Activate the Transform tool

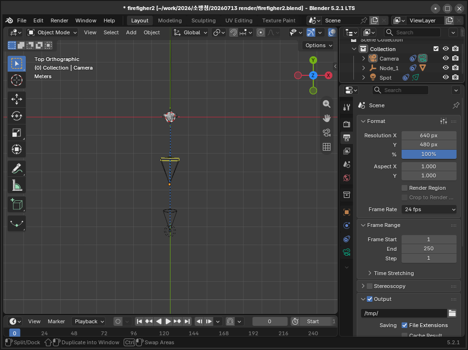point(17,149)
